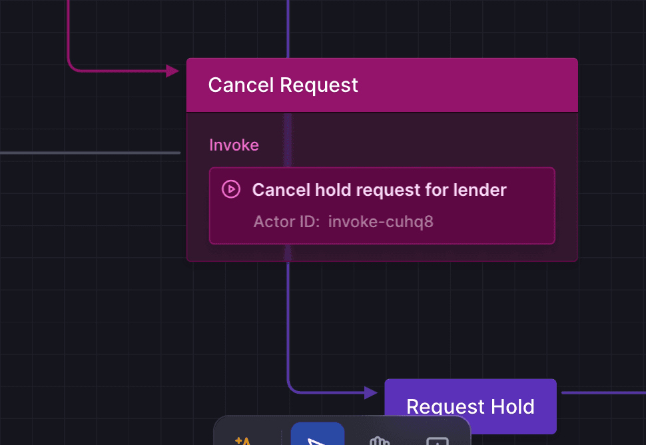The image size is (646, 445).
Task: Select the Cancel Request state header
Action: (x=382, y=85)
